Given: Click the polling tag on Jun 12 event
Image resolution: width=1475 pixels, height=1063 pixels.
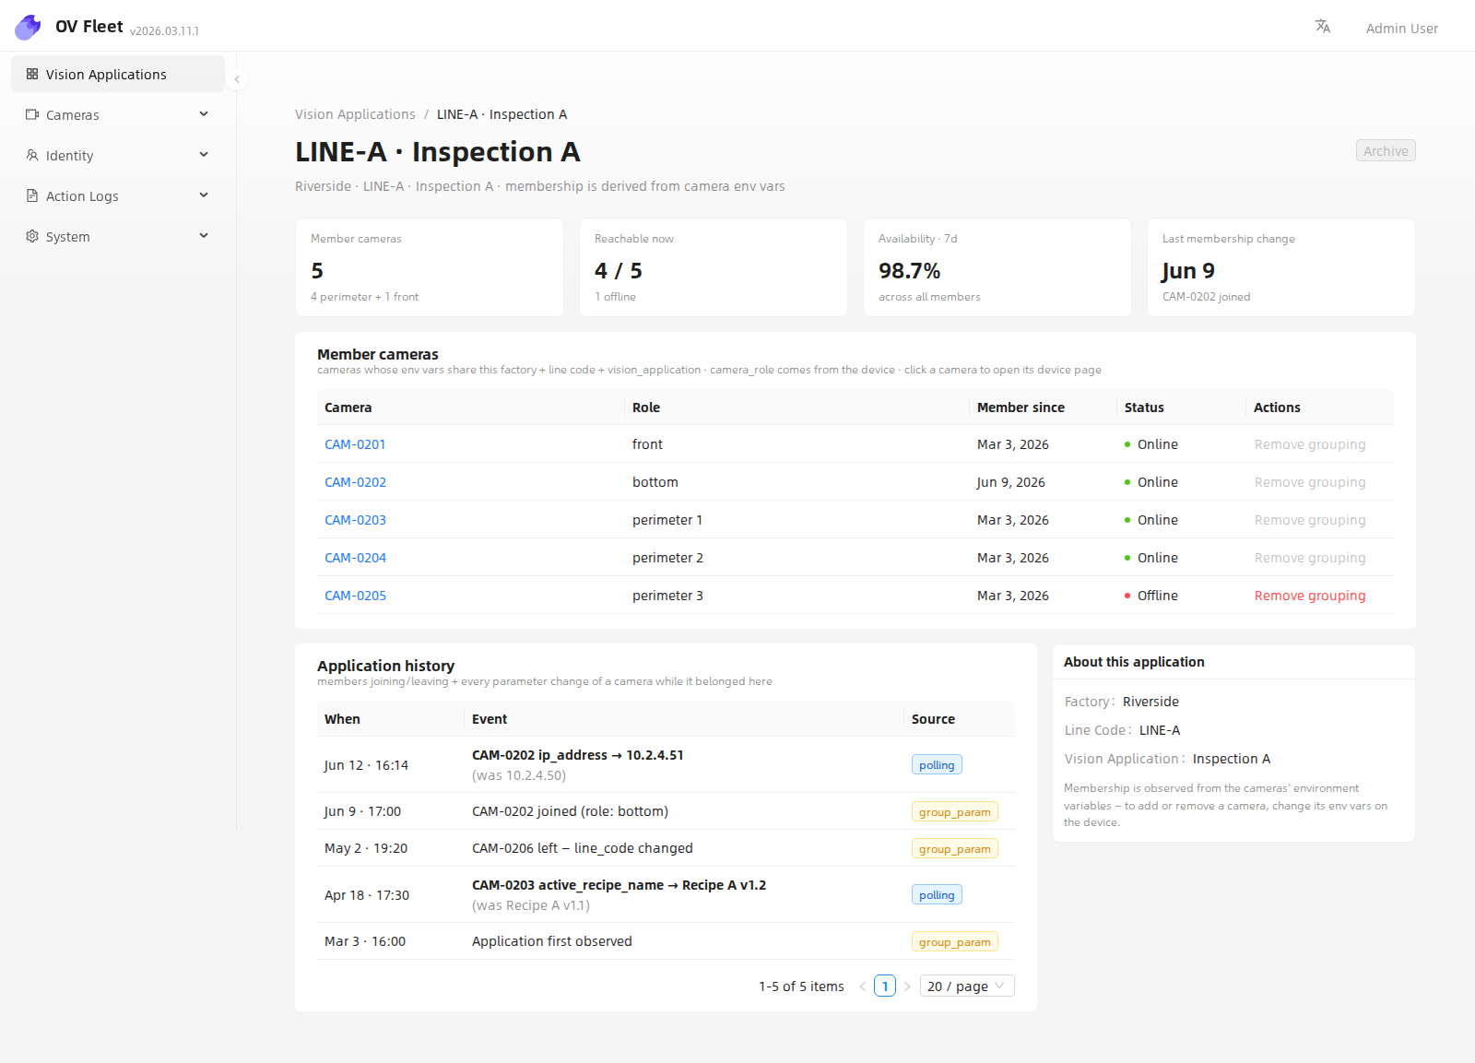Looking at the screenshot, I should click(x=937, y=764).
